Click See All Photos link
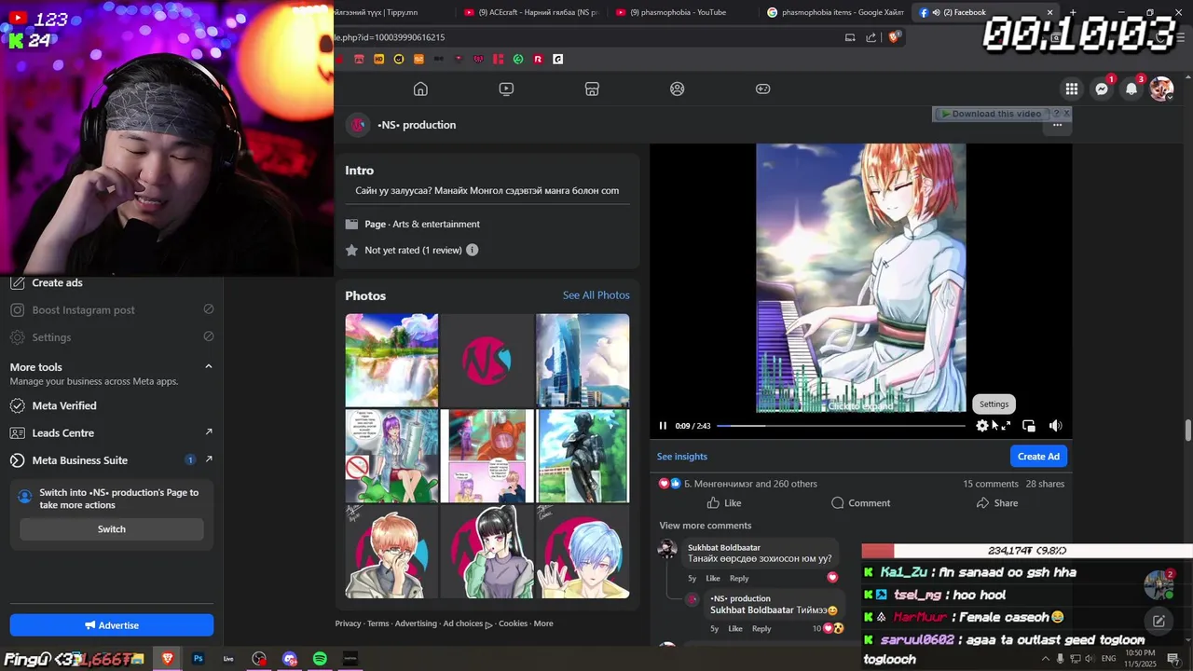 pyautogui.click(x=596, y=295)
